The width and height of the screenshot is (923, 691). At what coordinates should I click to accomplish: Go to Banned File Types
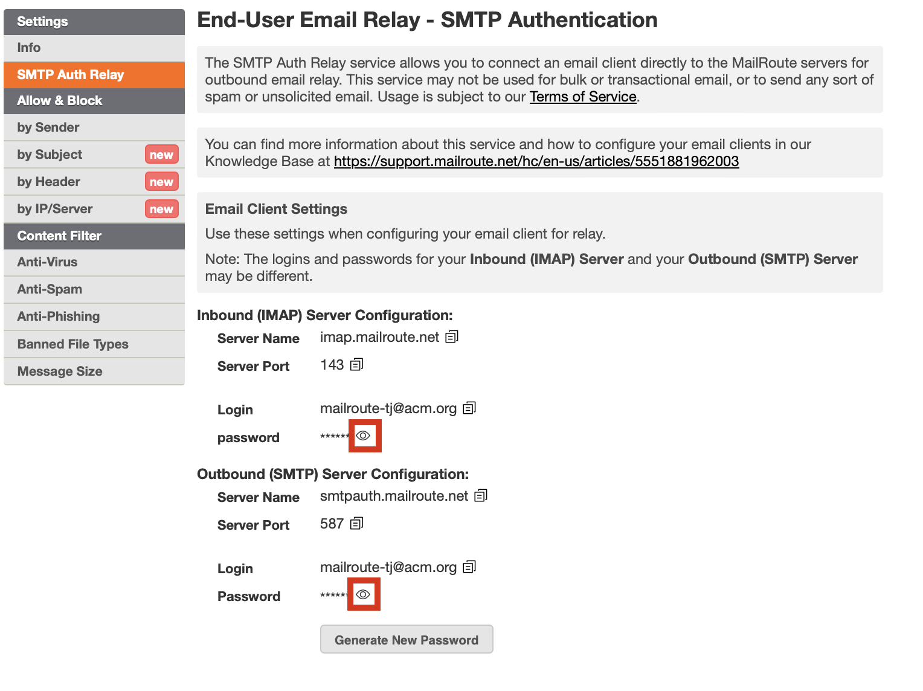coord(73,344)
